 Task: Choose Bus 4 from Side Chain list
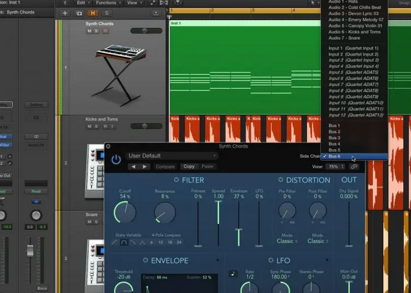(x=355, y=144)
